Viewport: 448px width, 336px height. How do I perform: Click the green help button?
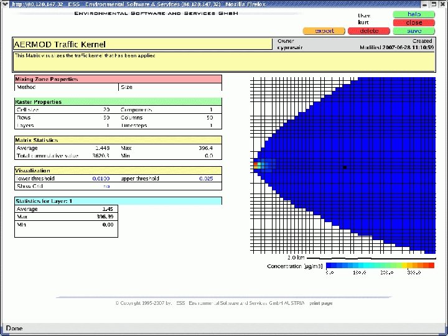(414, 14)
